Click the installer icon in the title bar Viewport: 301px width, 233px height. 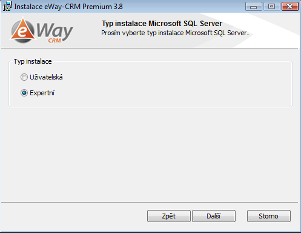pos(7,6)
